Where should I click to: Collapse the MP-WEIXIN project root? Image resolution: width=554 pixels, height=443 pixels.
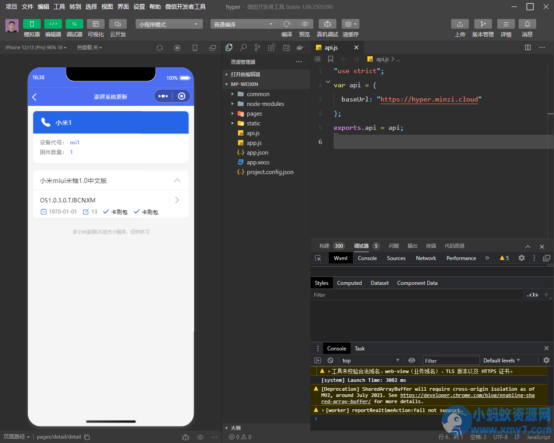point(266,84)
